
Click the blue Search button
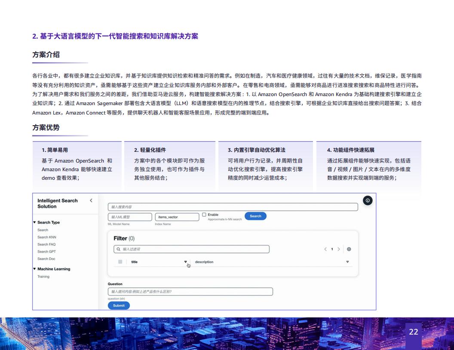tap(255, 216)
